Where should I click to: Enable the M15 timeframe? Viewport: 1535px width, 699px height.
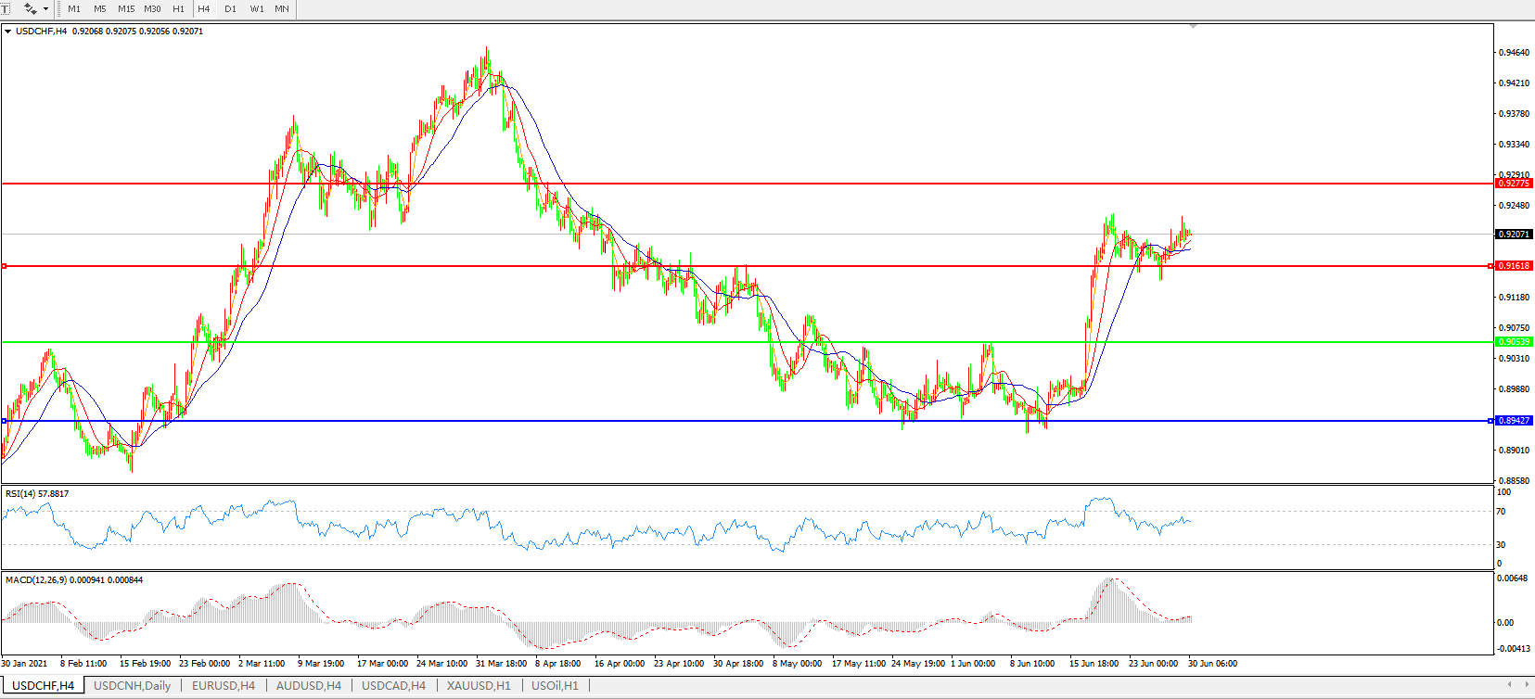pos(126,8)
